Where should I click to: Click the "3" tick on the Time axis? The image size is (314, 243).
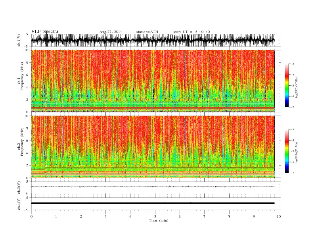click(105, 216)
